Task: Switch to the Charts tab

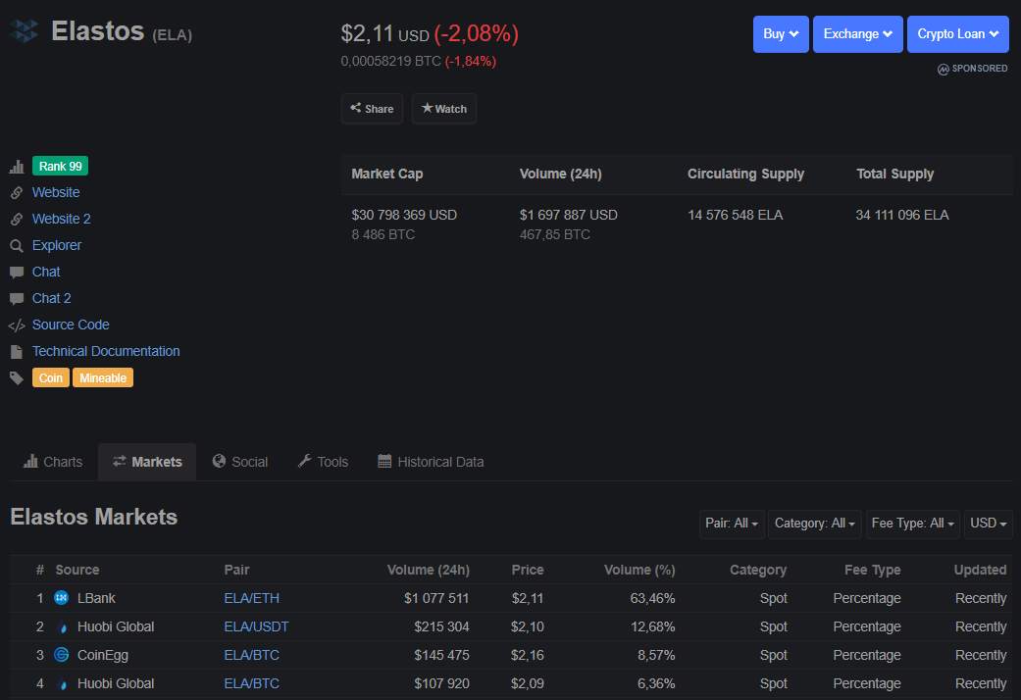Action: (53, 462)
